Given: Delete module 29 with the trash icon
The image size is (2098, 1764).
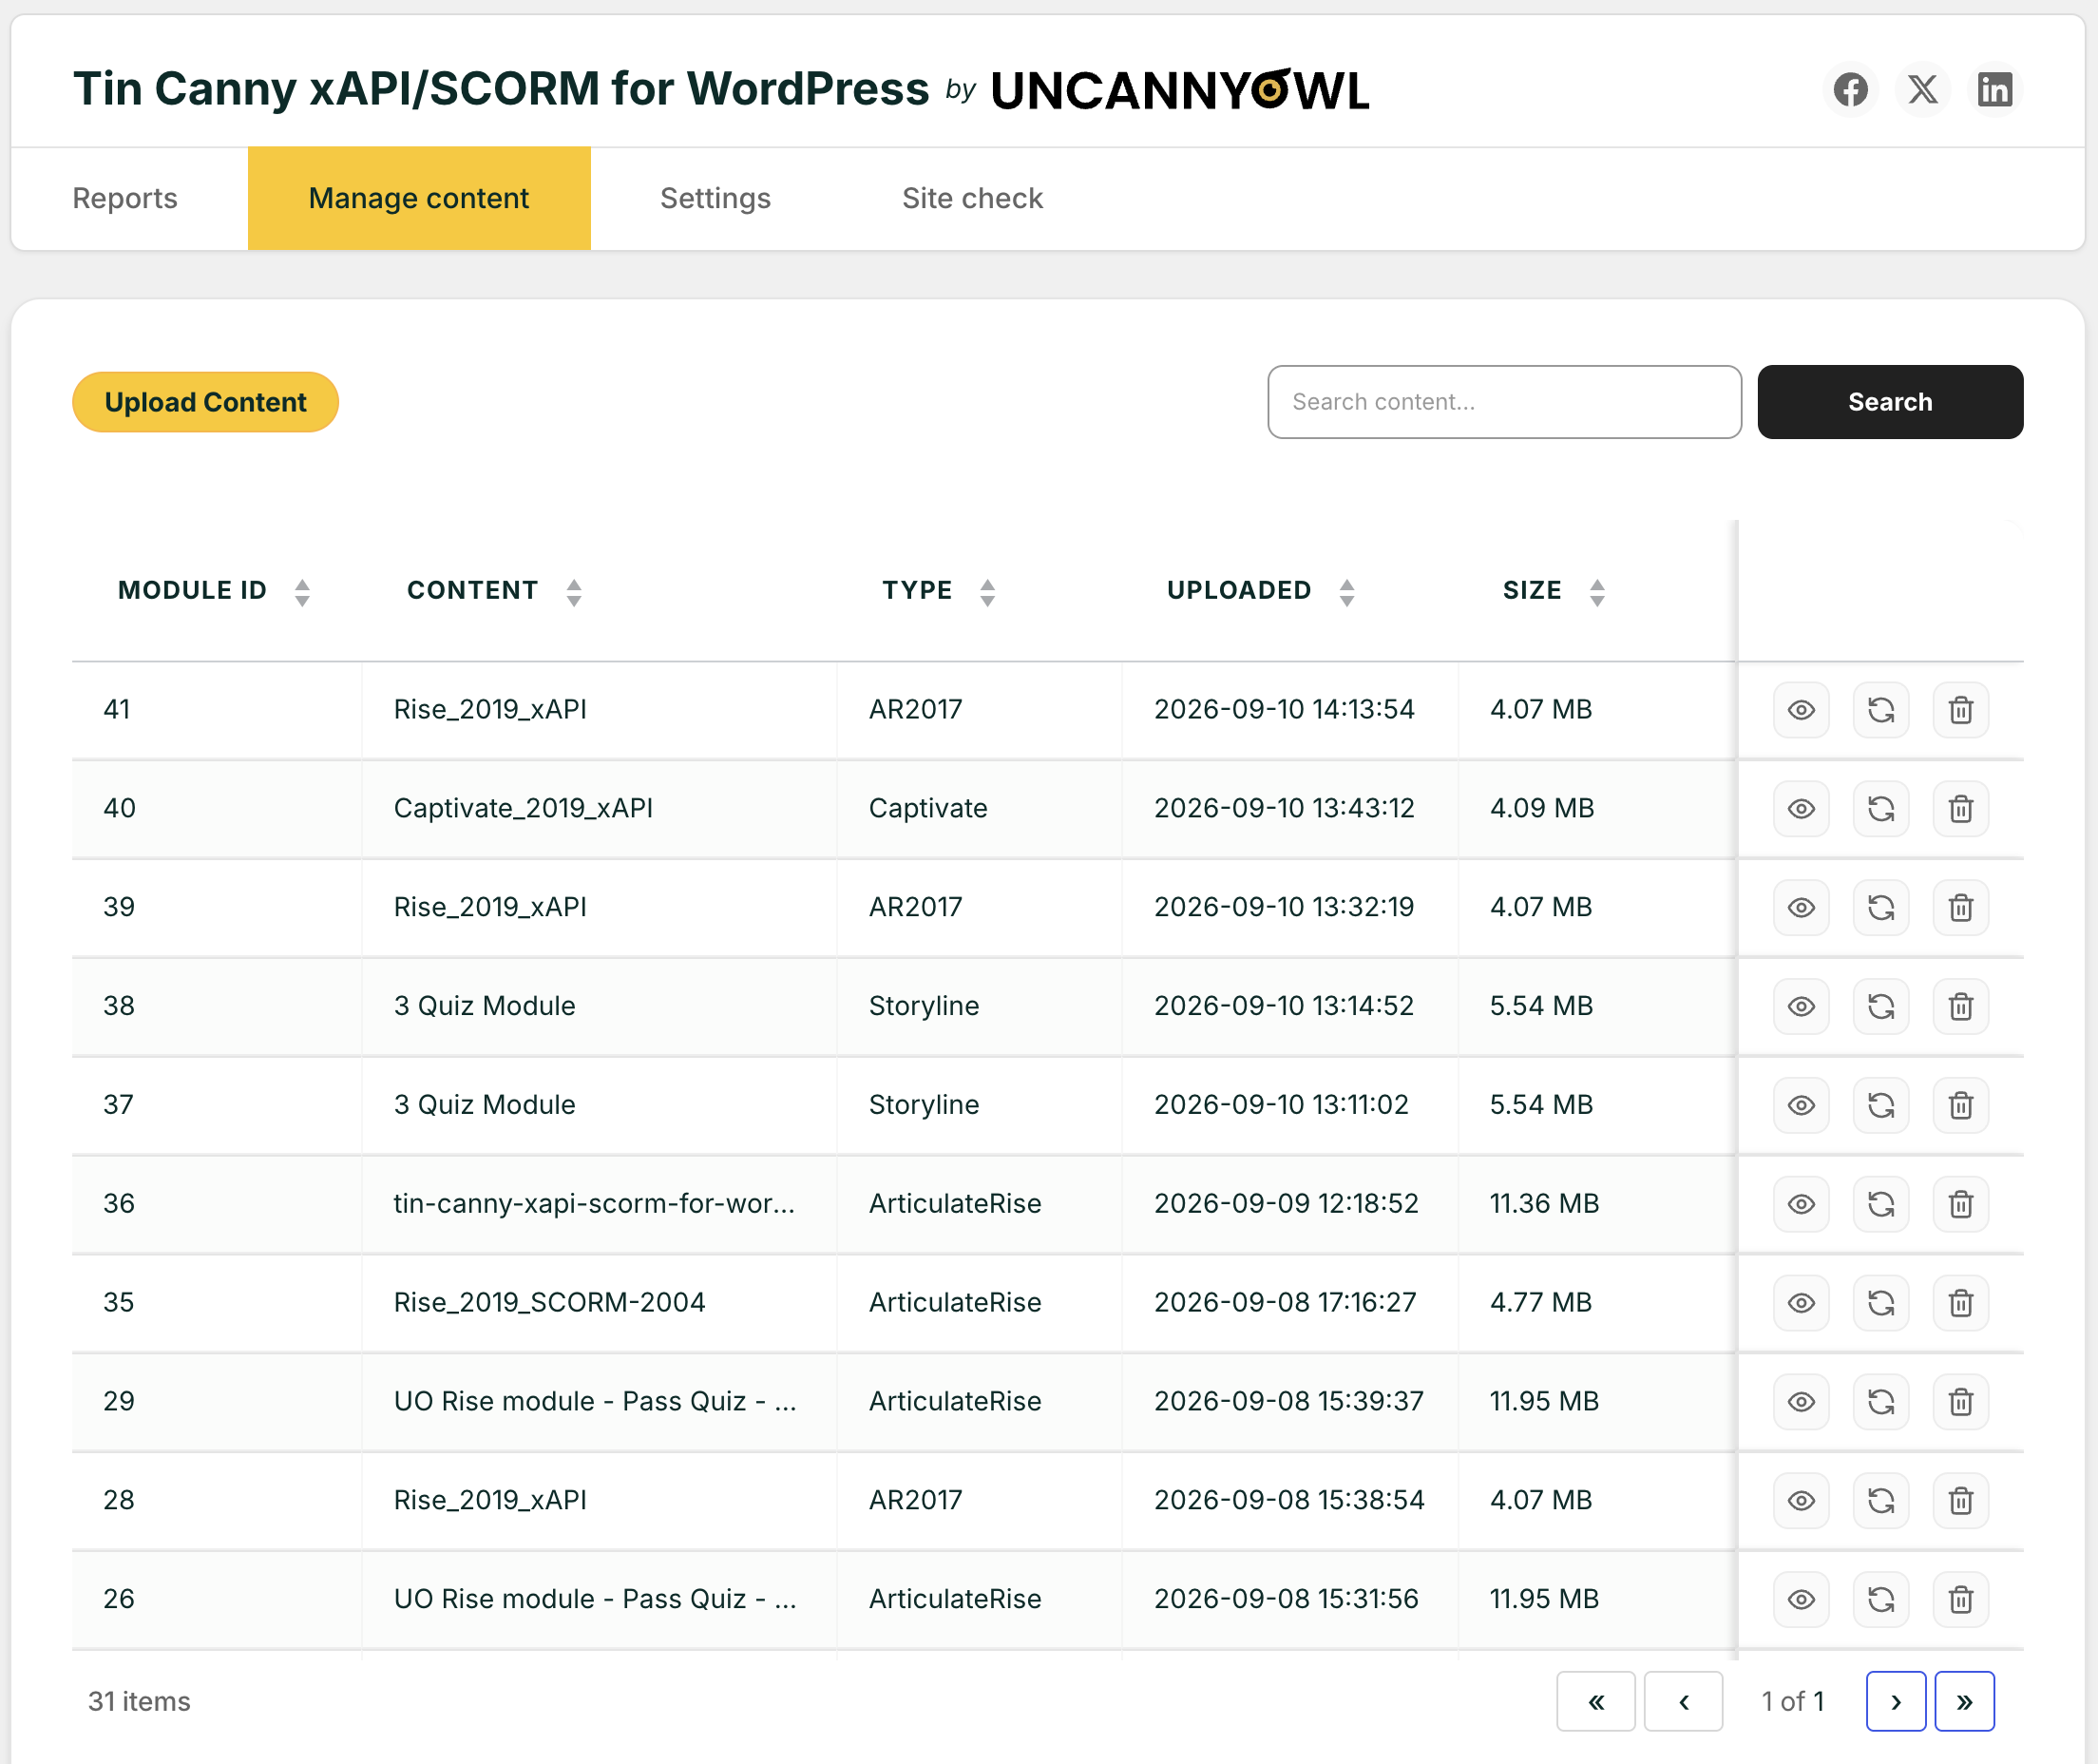Looking at the screenshot, I should tap(1961, 1402).
